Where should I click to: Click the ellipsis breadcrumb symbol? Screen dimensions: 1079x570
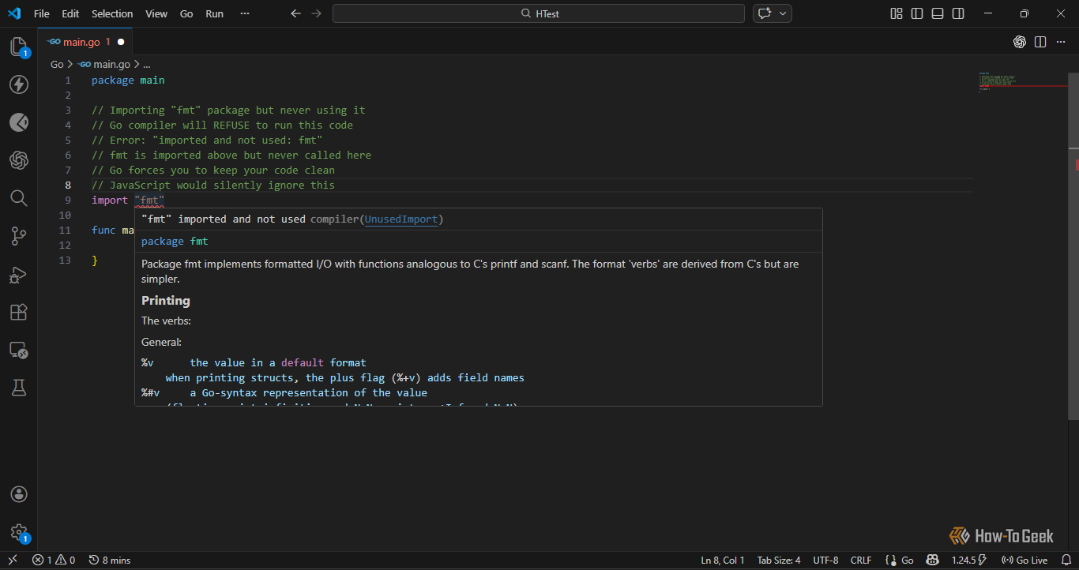pos(146,65)
